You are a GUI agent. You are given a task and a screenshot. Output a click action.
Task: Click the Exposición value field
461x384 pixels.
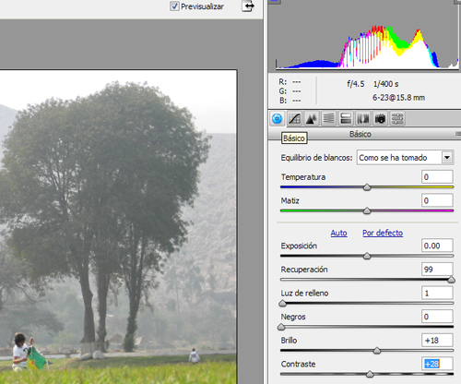click(x=437, y=246)
